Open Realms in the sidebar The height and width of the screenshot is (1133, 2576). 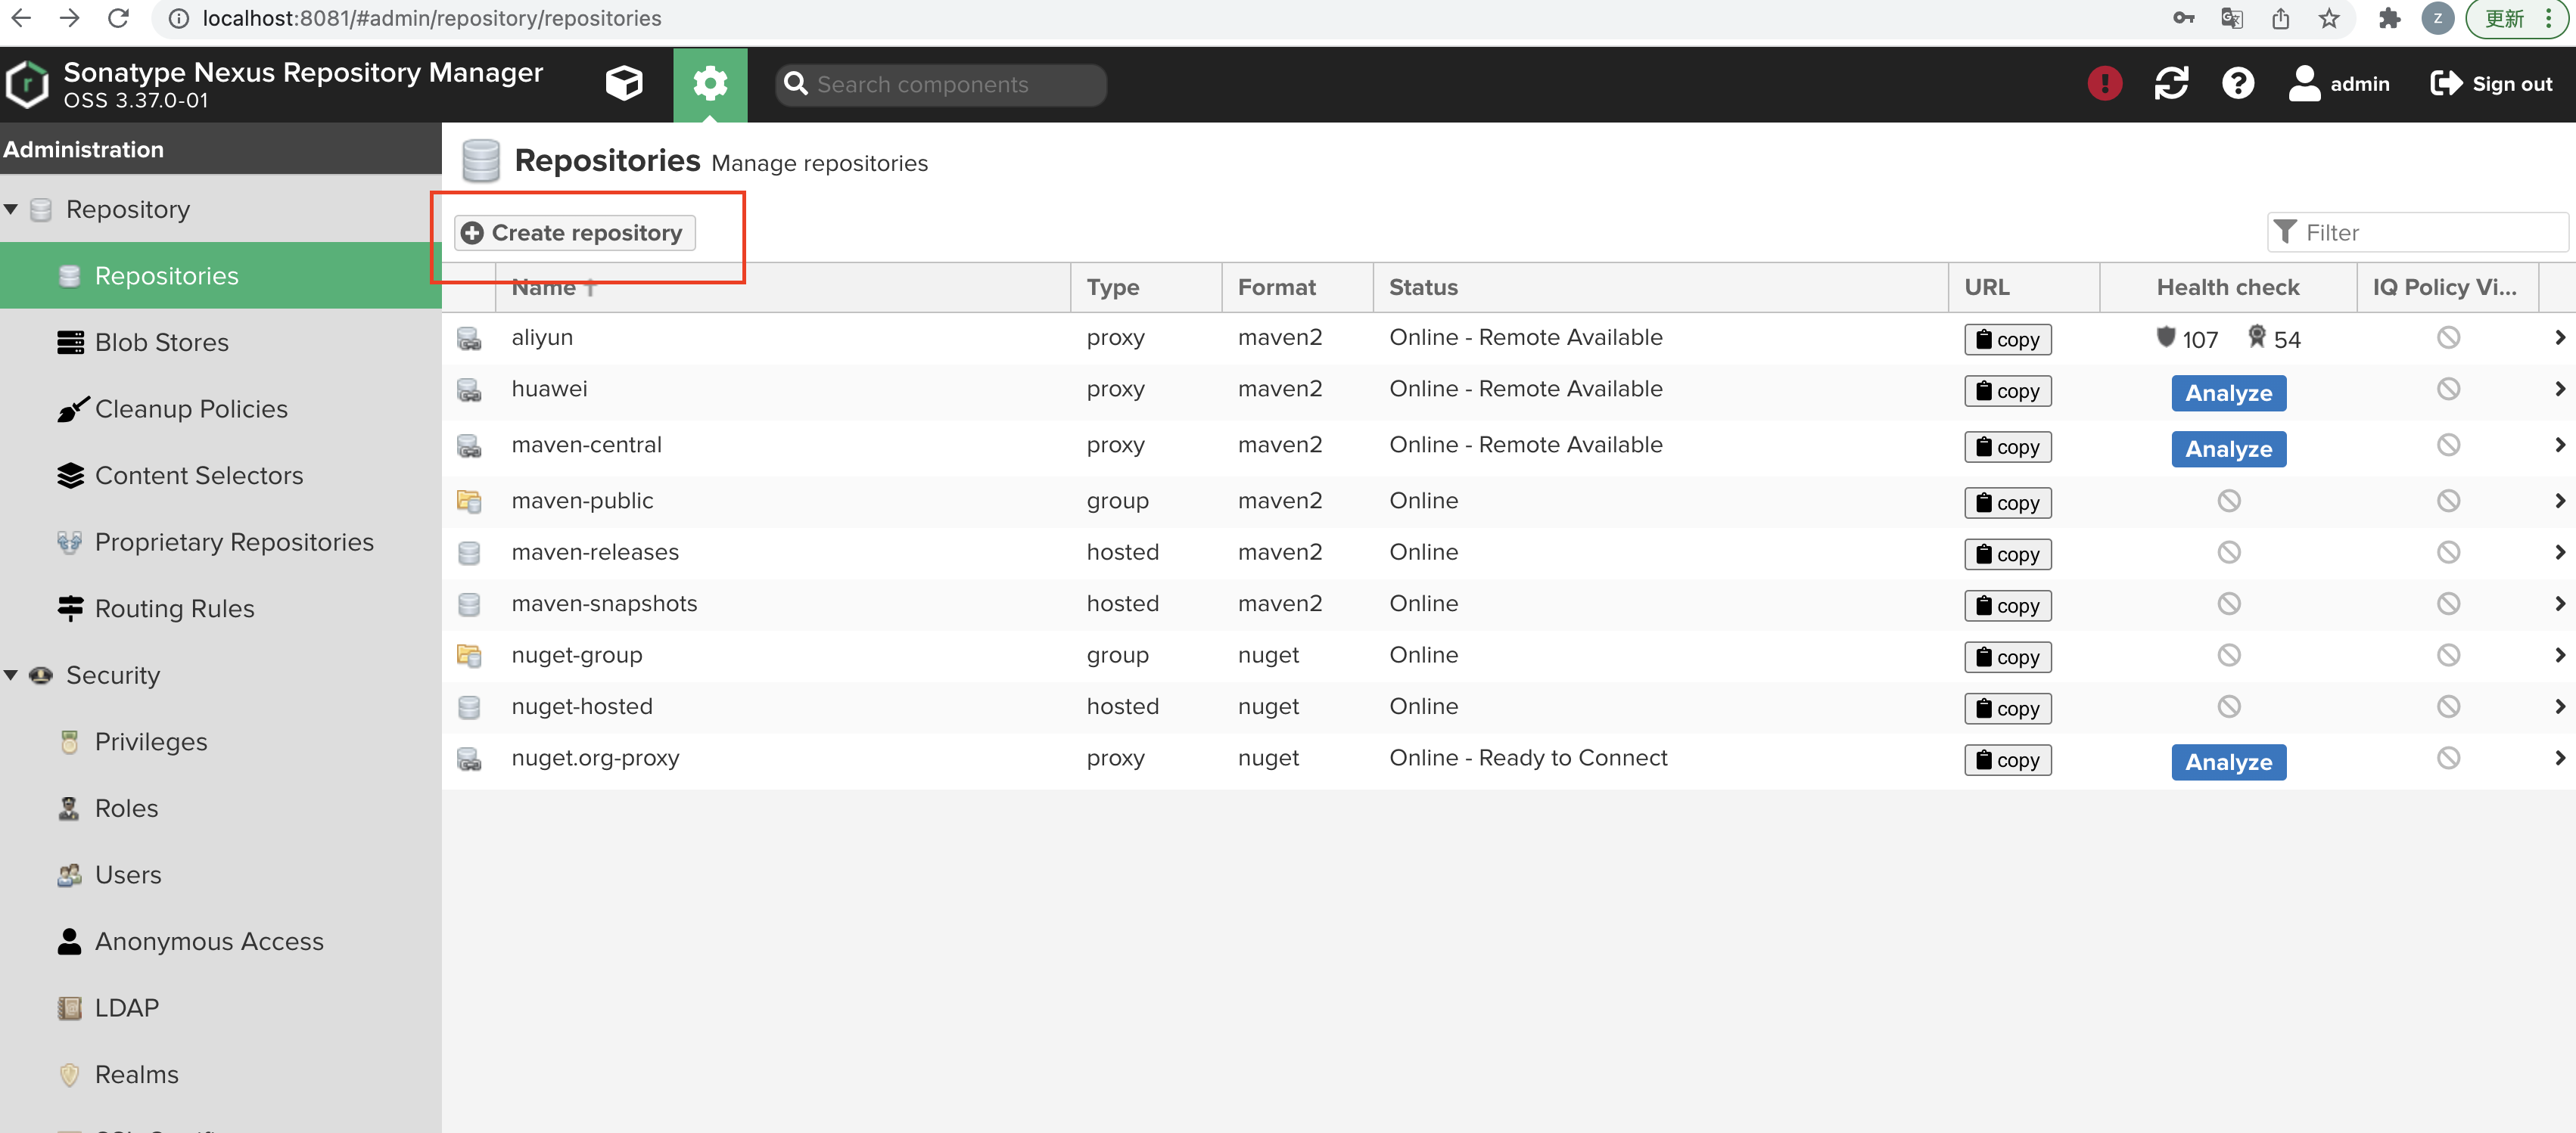[x=220, y=1074]
